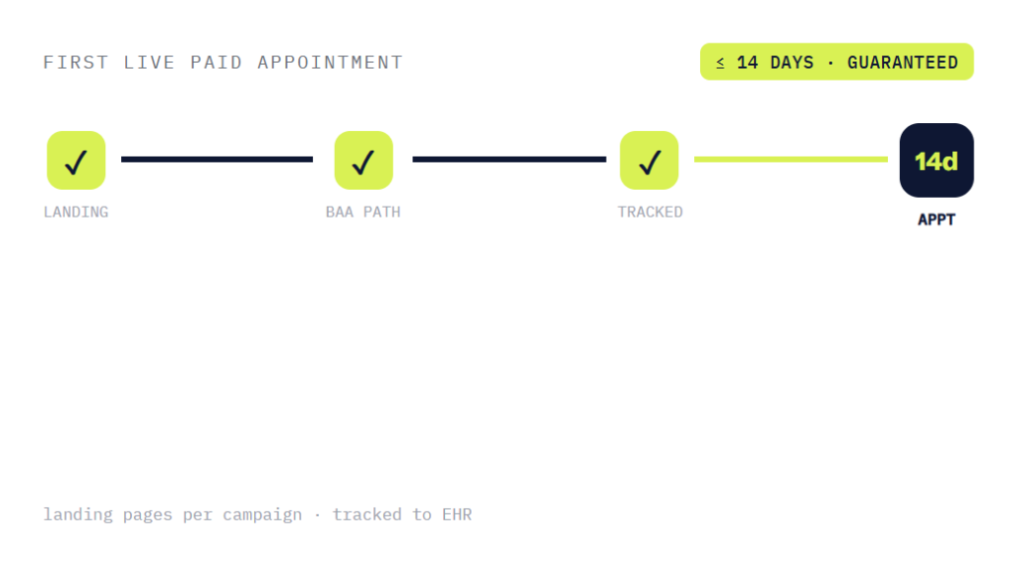Click the First Live Paid Appointment heading
This screenshot has width=1017, height=567.
[x=223, y=63]
